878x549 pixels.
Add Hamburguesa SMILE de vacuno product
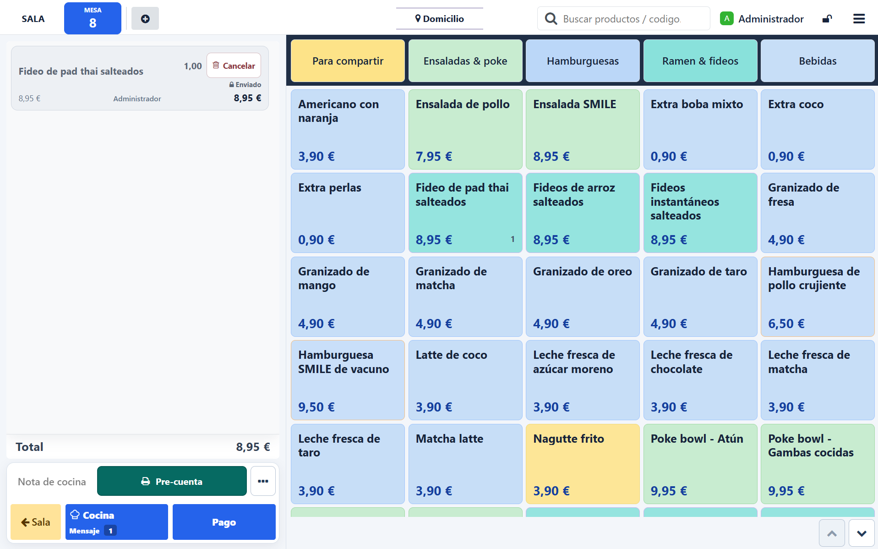348,380
